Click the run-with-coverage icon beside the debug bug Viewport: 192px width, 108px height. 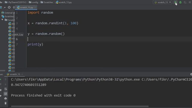185,2
